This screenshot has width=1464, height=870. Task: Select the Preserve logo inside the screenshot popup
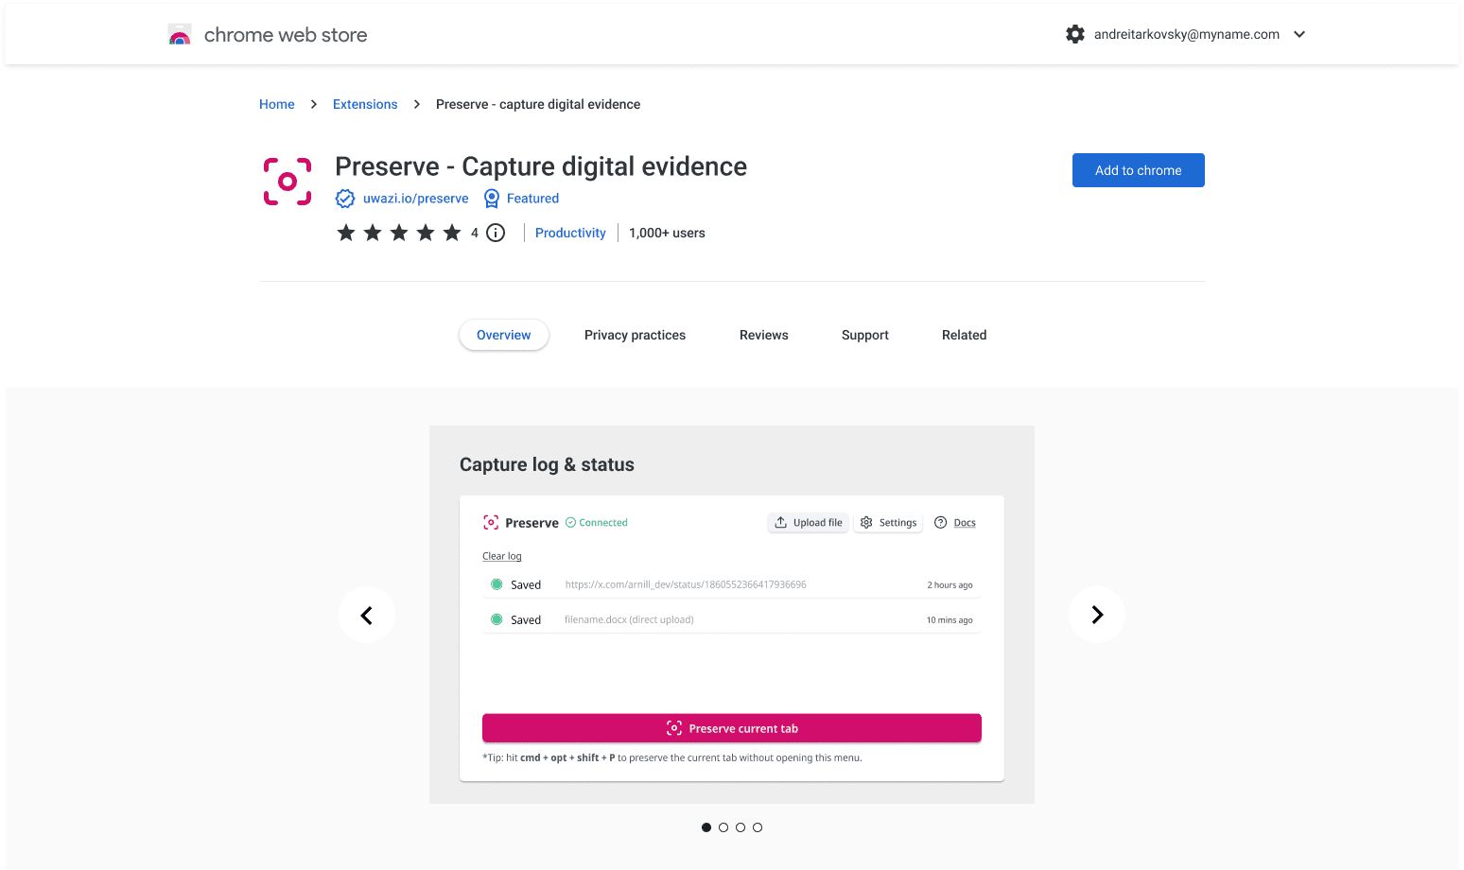click(491, 522)
